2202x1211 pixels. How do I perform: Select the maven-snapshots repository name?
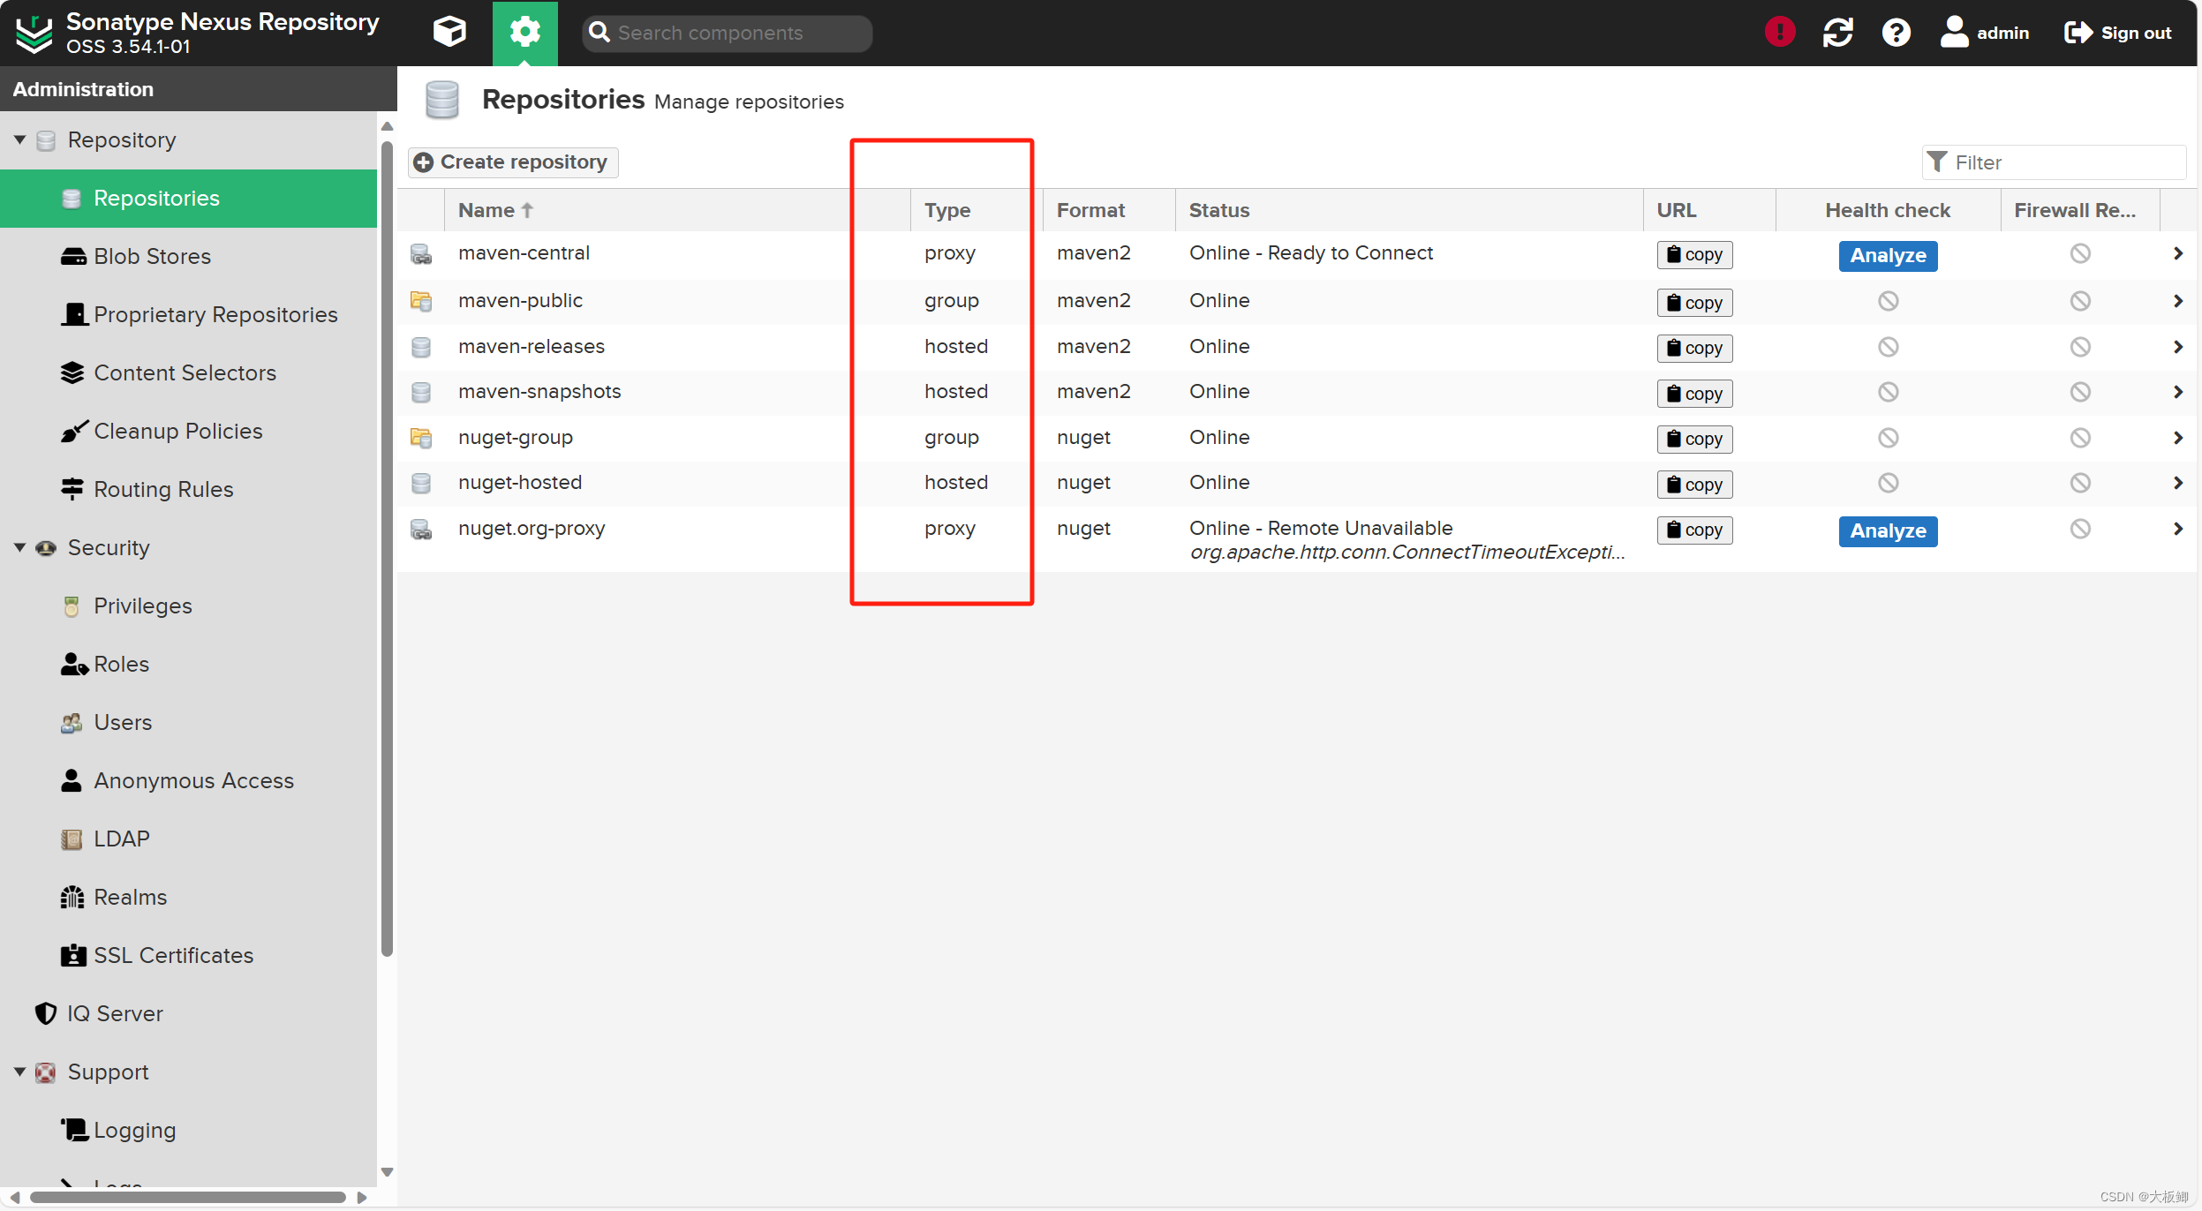click(539, 392)
